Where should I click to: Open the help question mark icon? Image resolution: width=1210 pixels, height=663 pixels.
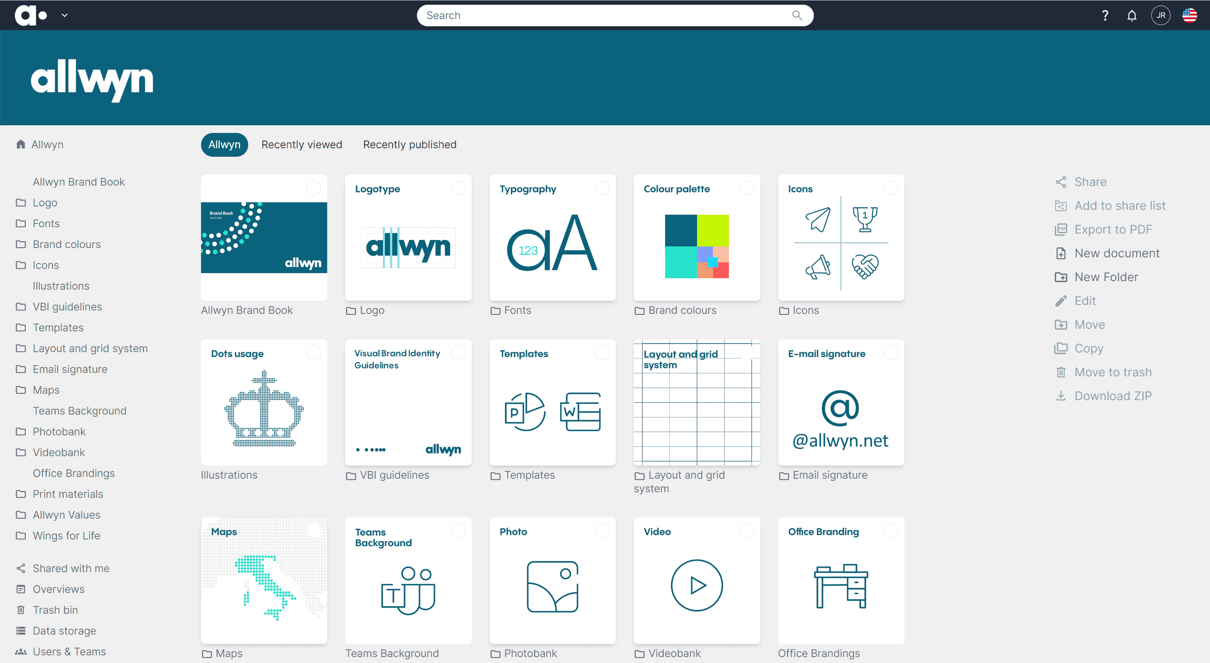1105,15
